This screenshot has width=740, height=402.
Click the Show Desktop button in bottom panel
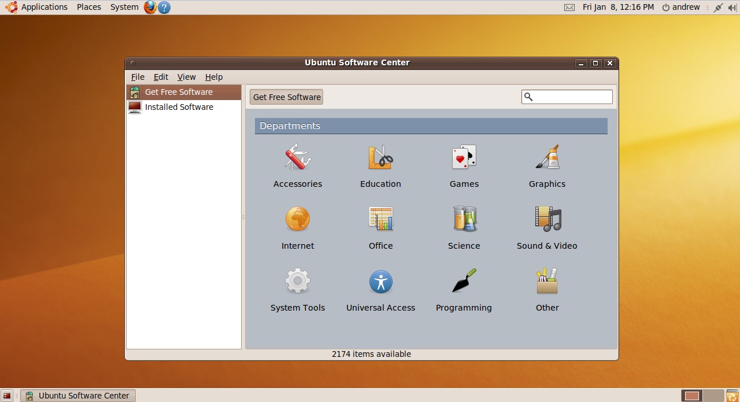[x=7, y=396]
